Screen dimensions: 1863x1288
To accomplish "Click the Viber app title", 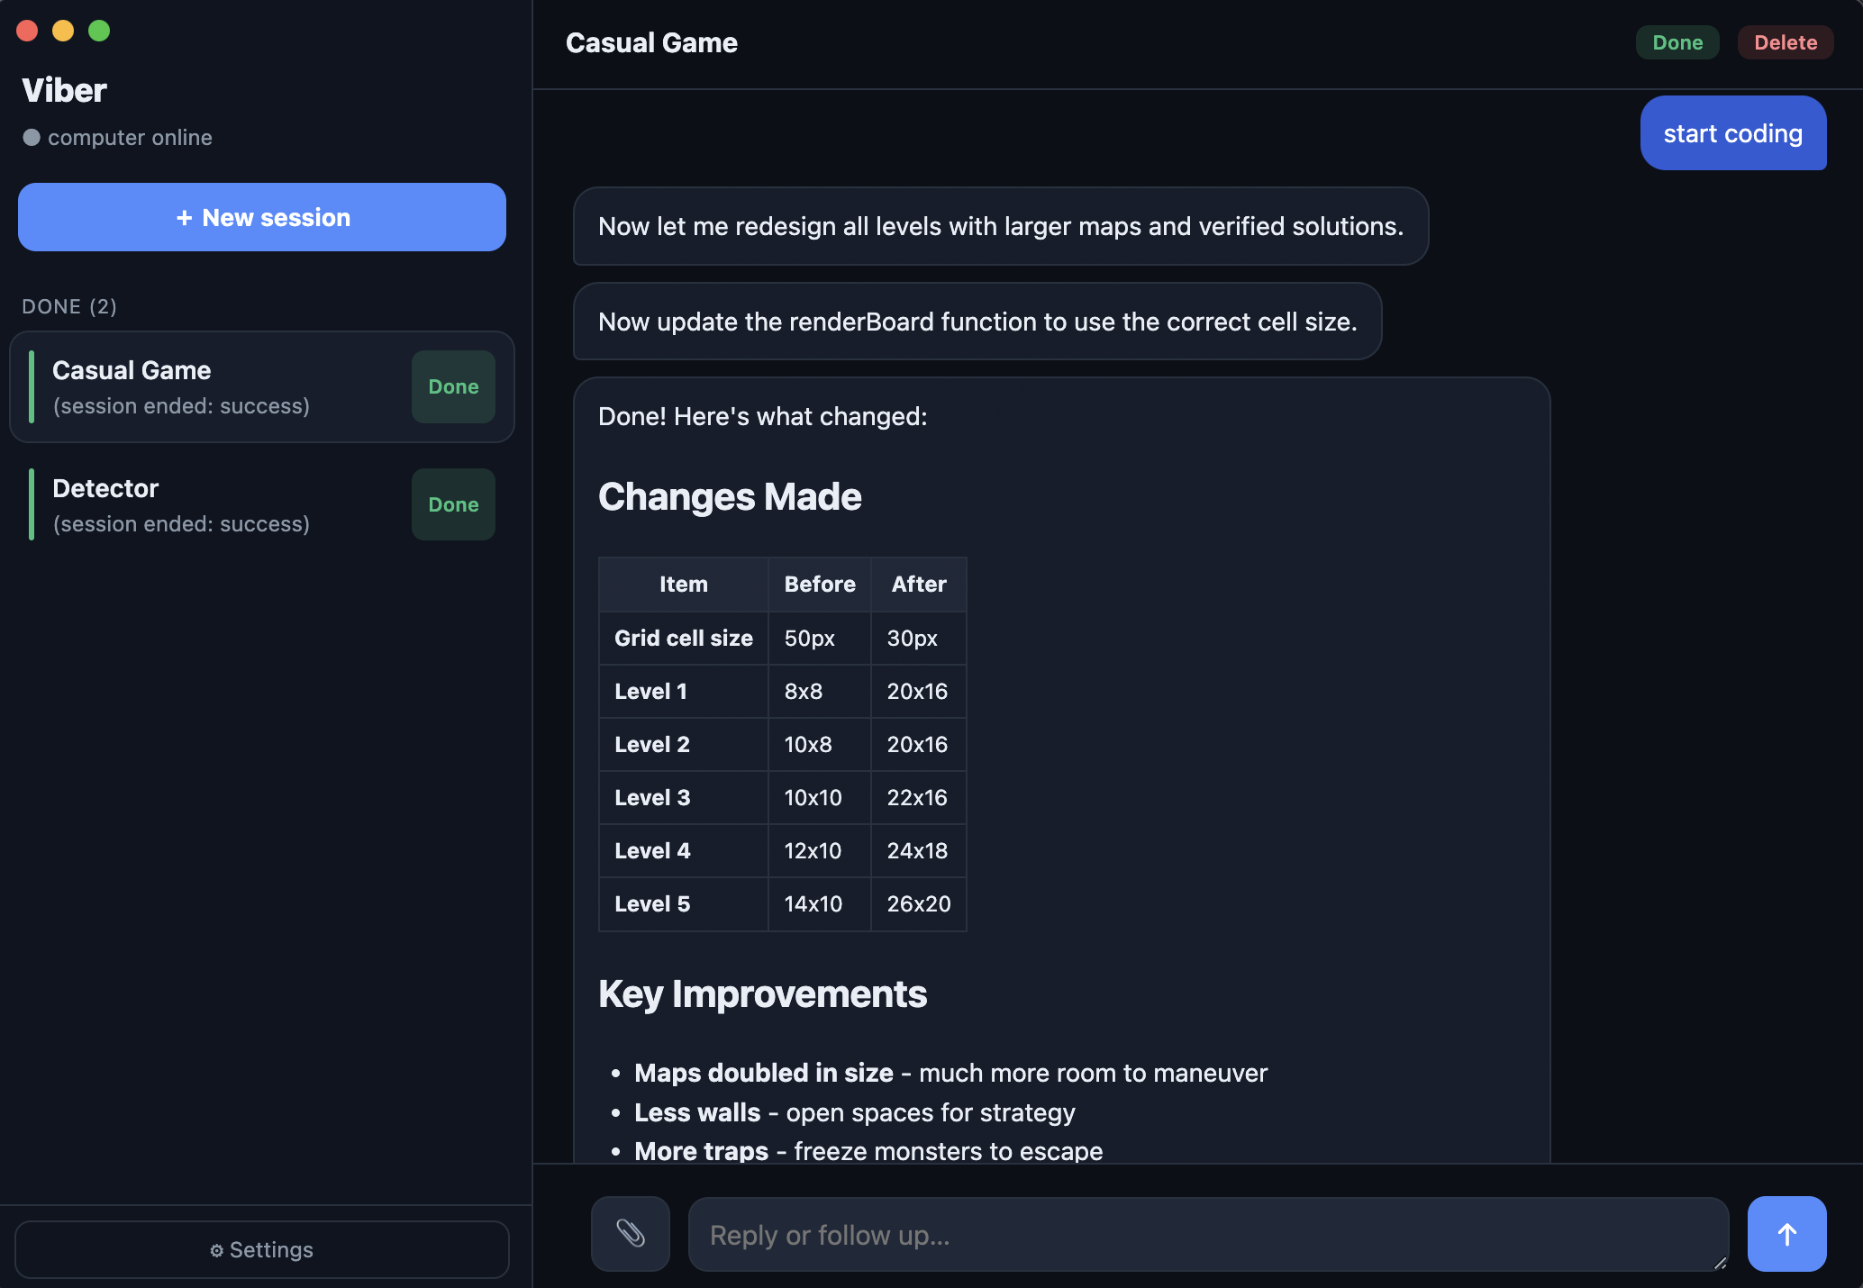I will click(64, 90).
